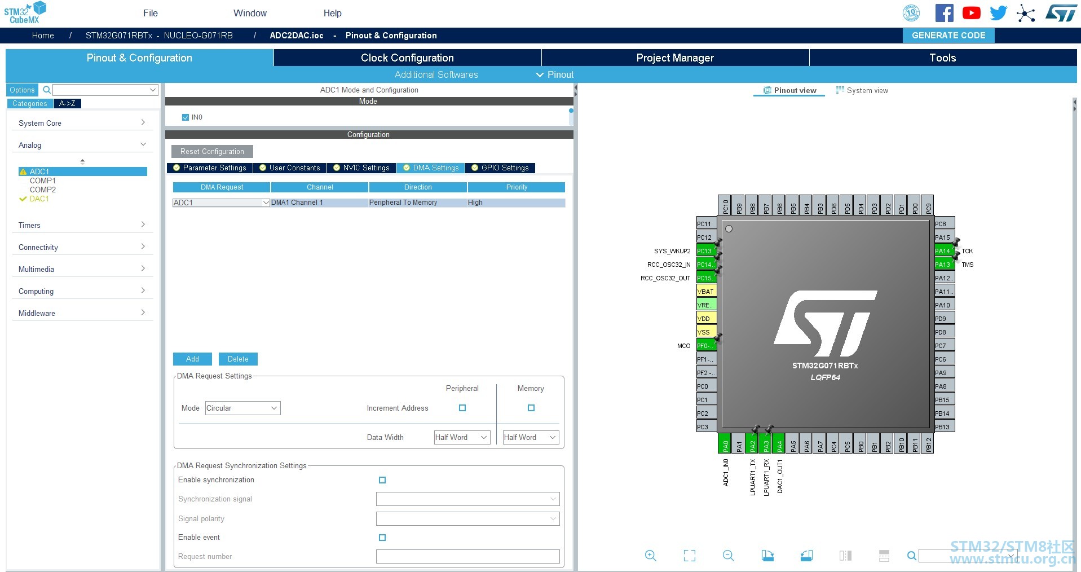The height and width of the screenshot is (572, 1081).
Task: Open the DMA Request ADC1 dropdown
Action: pyautogui.click(x=221, y=203)
